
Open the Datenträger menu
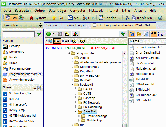[57, 11]
